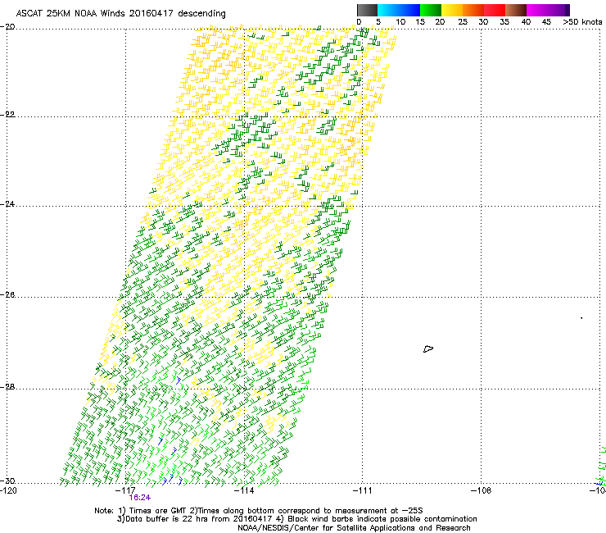Click the title "ASCAT 25KM NOAA Winds 20160417 descending"
Screen dimensions: 606x533
click(x=120, y=13)
